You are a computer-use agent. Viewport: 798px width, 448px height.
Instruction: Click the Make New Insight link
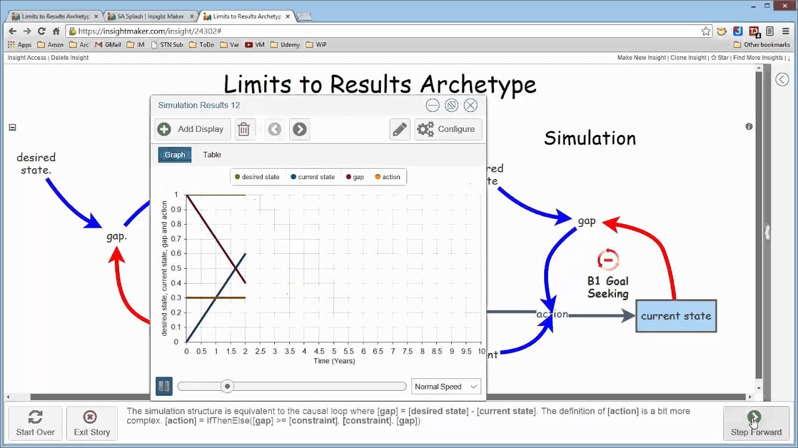coord(642,58)
